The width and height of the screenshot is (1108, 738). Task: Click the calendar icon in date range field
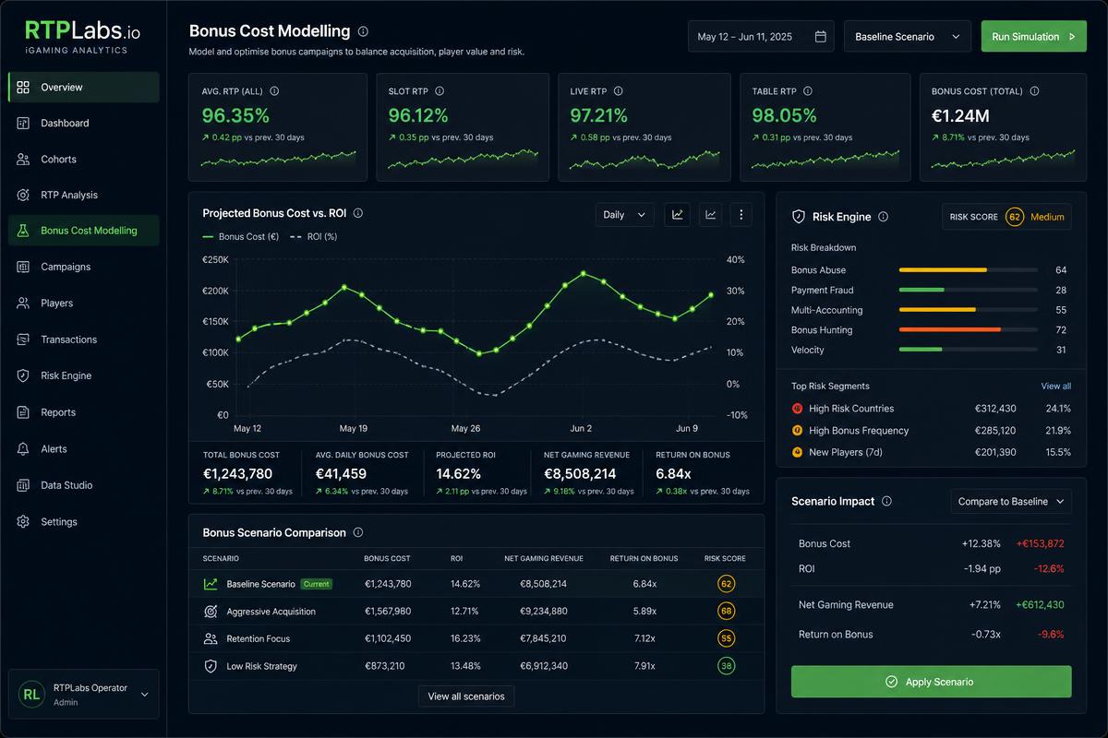[x=821, y=37]
